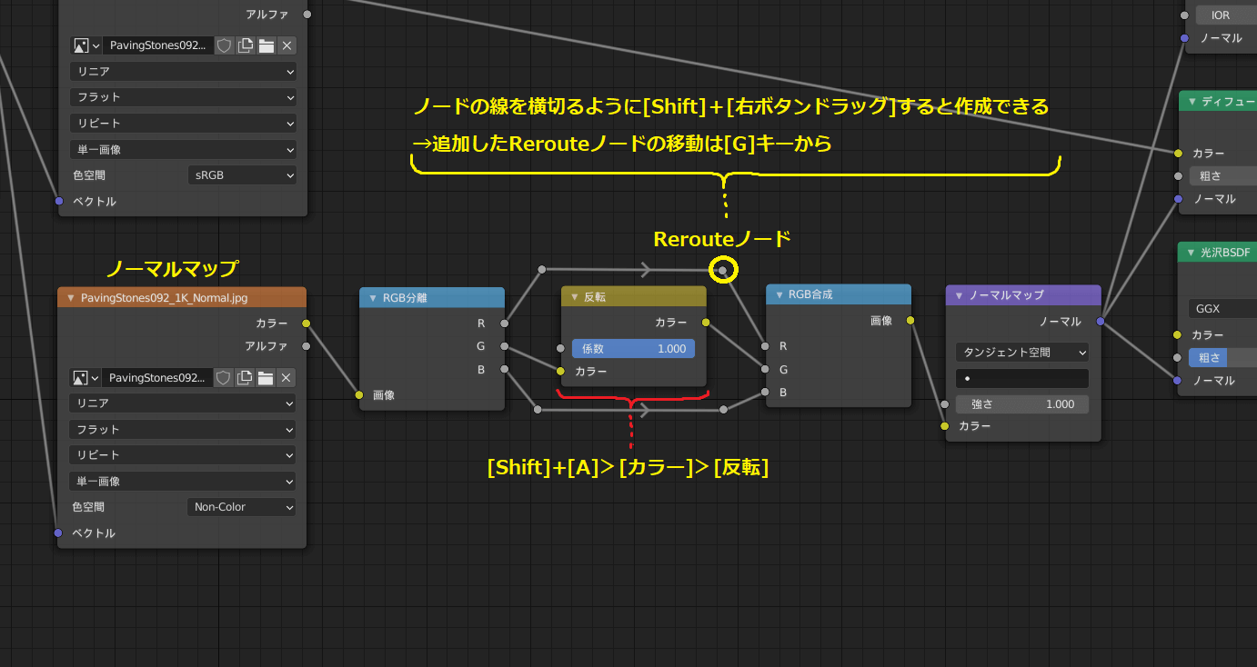The image size is (1257, 667).
Task: Select Reroute node wired from RGB分離 B output
Action: pyautogui.click(x=538, y=410)
